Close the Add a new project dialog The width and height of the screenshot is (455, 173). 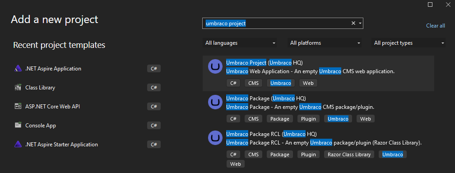tap(448, 5)
